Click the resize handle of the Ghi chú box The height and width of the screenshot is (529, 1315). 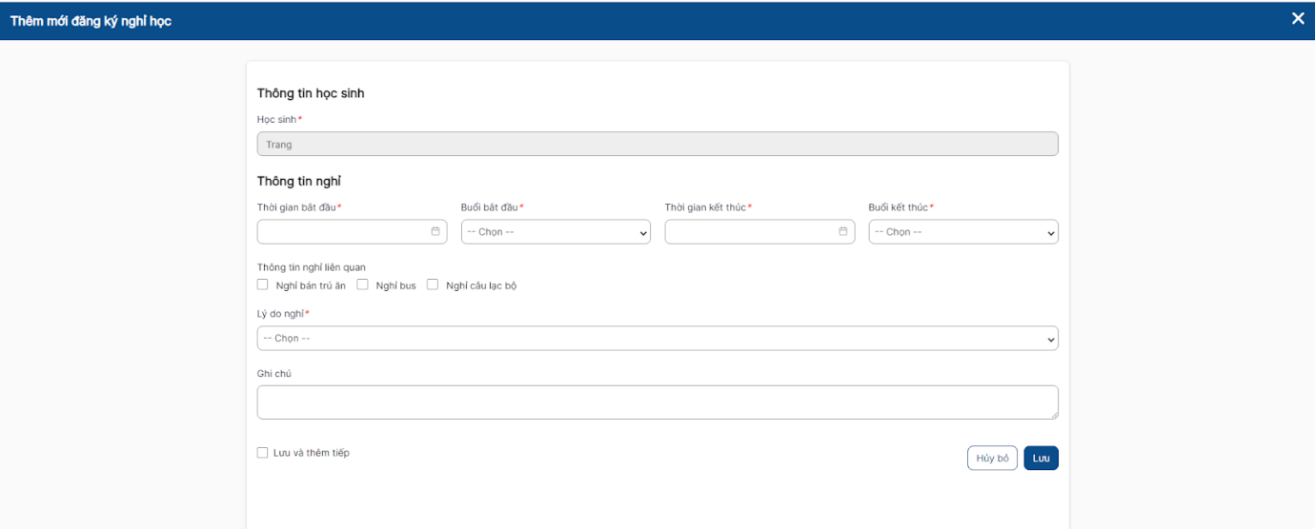(1054, 415)
